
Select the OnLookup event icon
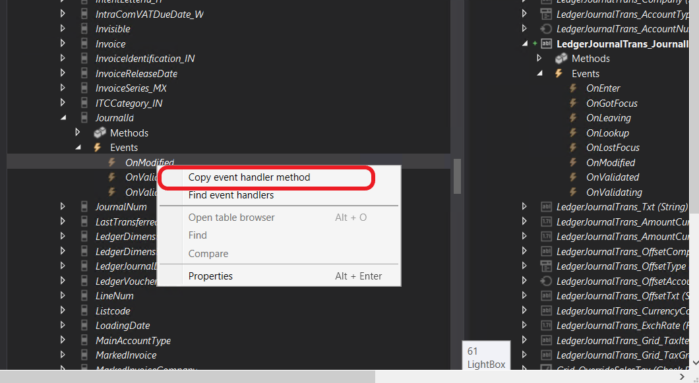click(573, 133)
